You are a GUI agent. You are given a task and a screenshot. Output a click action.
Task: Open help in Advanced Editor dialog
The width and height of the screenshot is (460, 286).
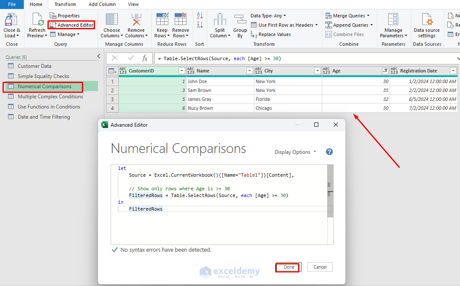click(x=329, y=152)
